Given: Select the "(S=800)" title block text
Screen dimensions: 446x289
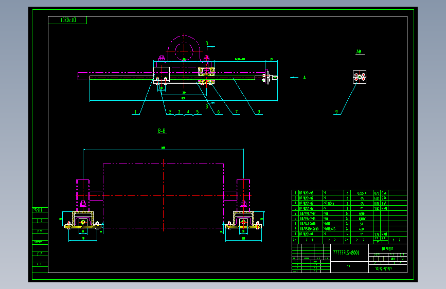Looking at the screenshot, I should pyautogui.click(x=352, y=252).
